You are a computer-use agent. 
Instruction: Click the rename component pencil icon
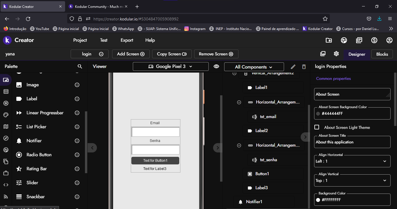pyautogui.click(x=293, y=67)
